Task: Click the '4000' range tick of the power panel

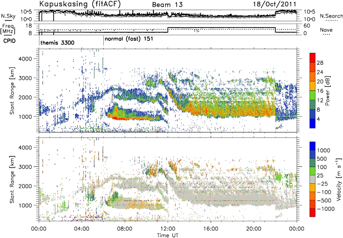Action: tap(25, 59)
